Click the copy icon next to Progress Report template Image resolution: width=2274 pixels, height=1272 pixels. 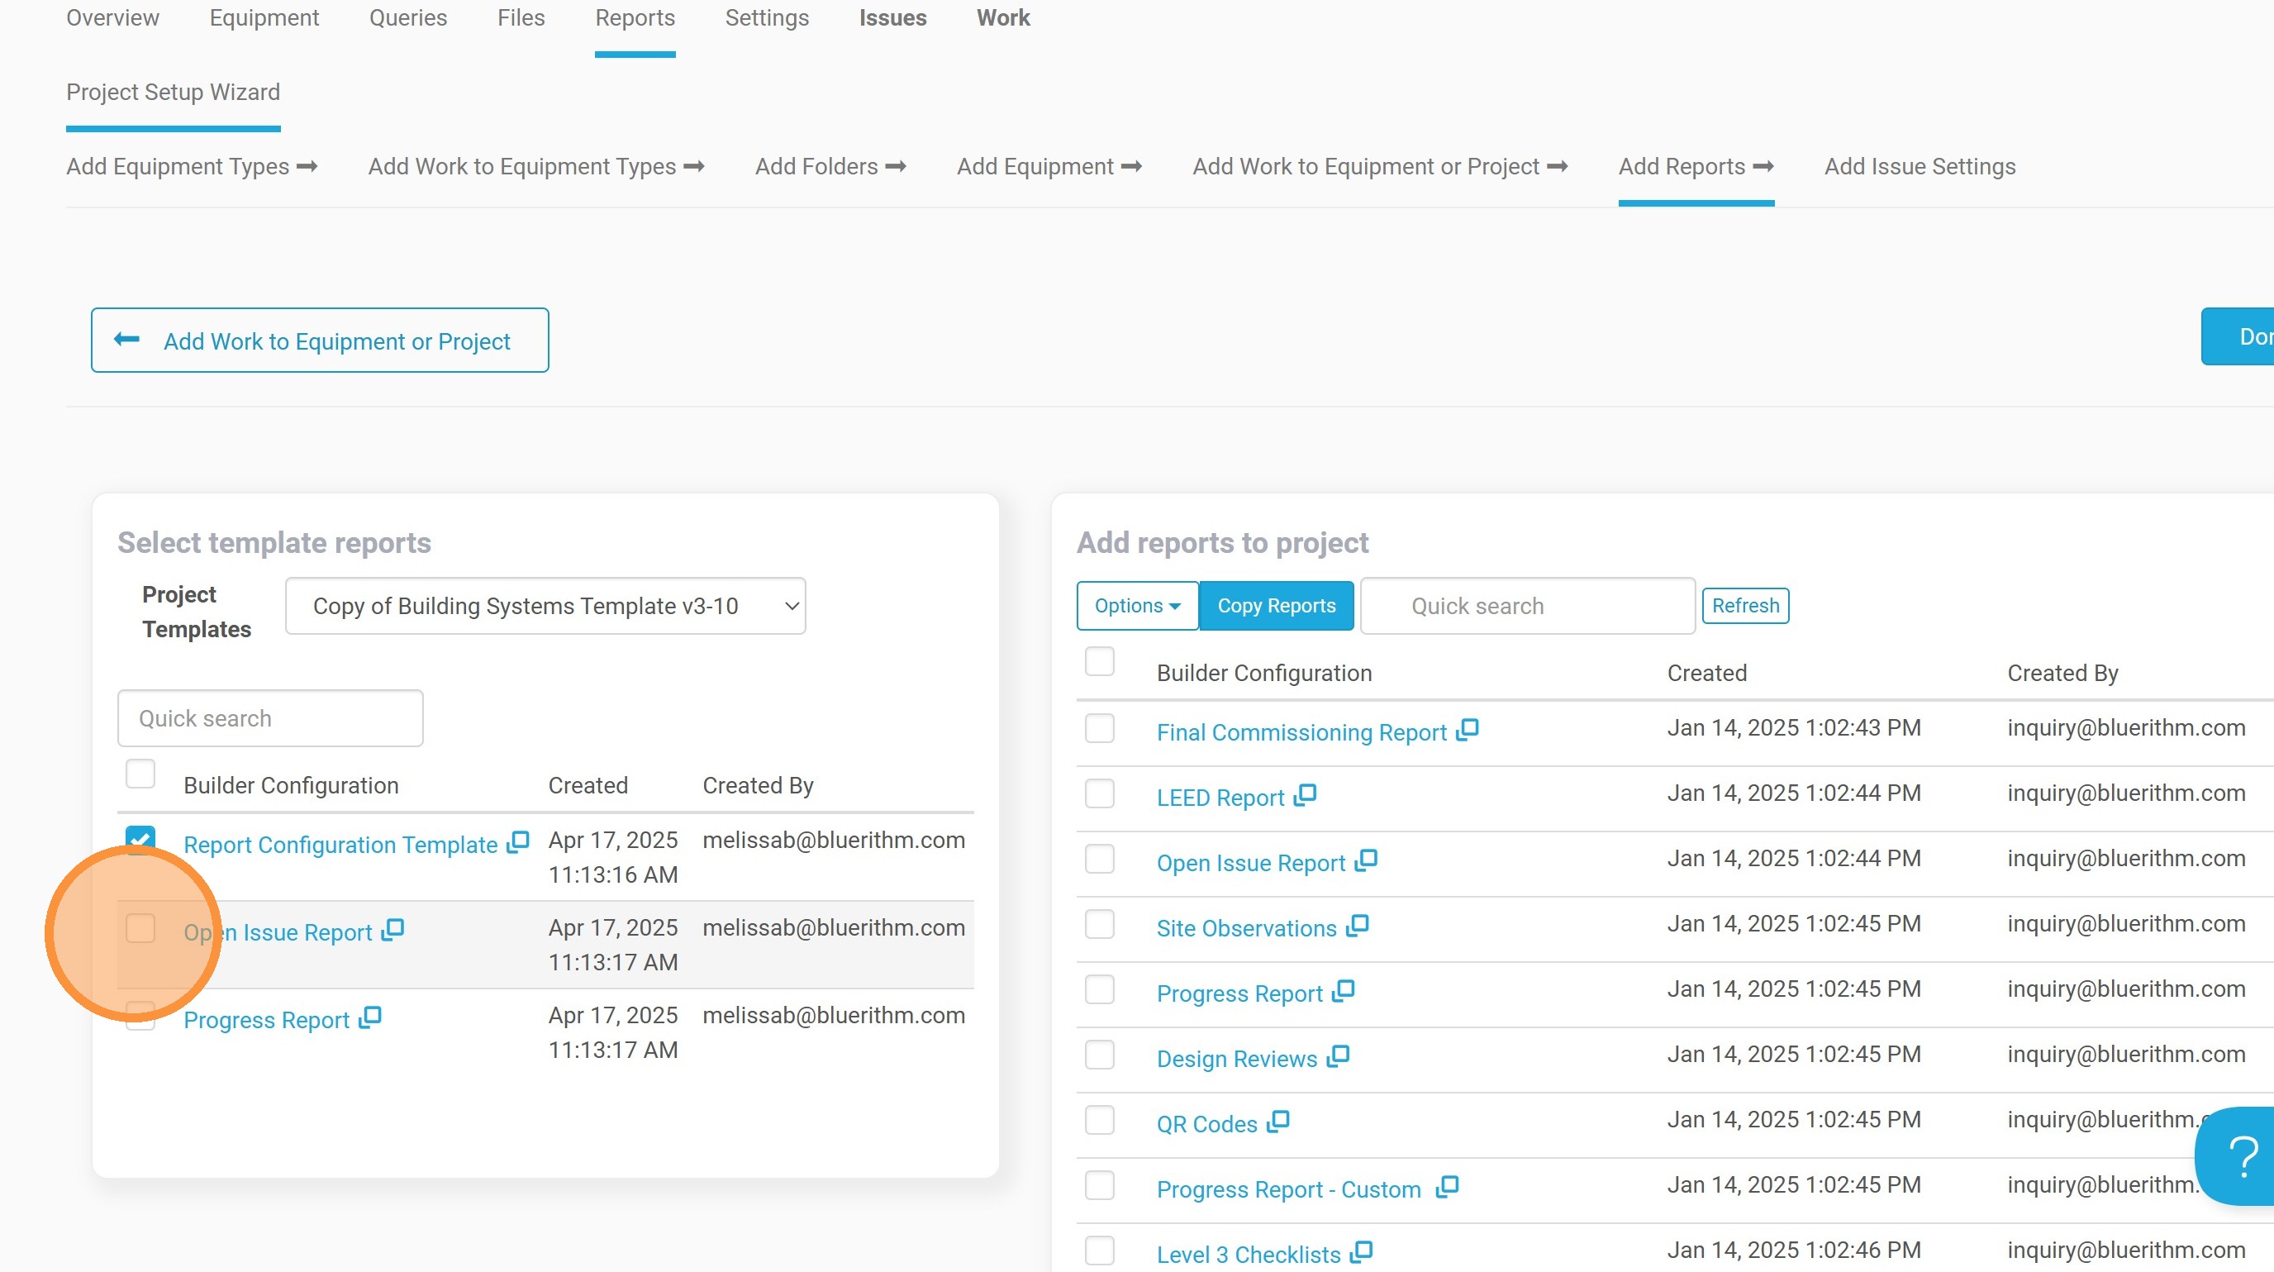[x=370, y=1017]
